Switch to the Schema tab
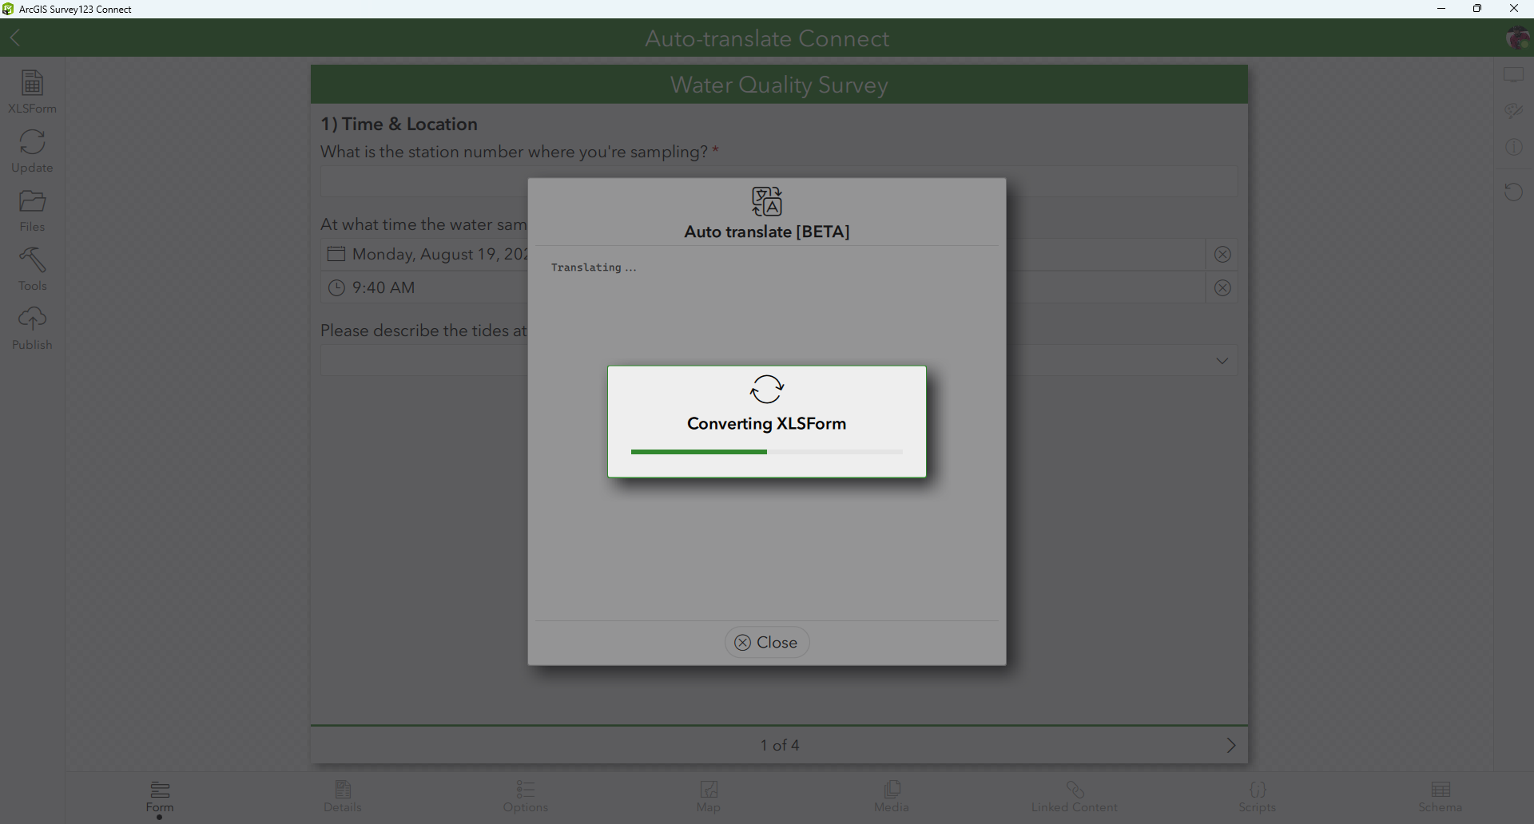This screenshot has width=1534, height=824. pyautogui.click(x=1441, y=797)
